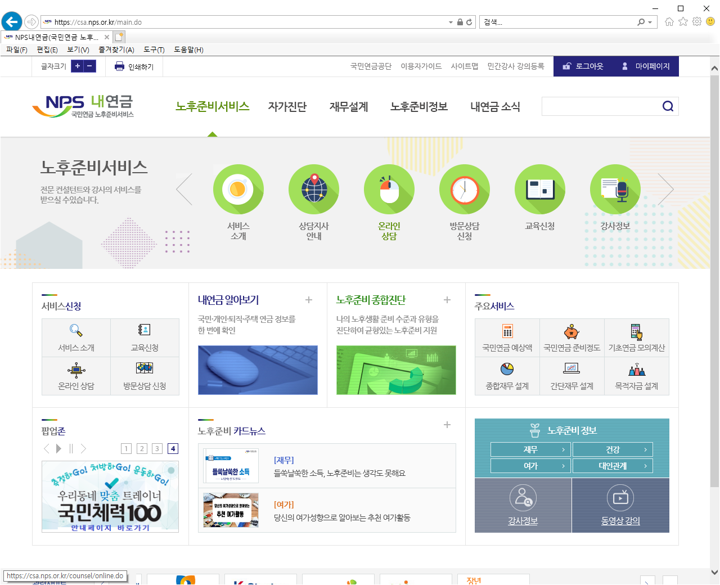The image size is (720, 585).
Task: Click the browser home icon
Action: [669, 22]
